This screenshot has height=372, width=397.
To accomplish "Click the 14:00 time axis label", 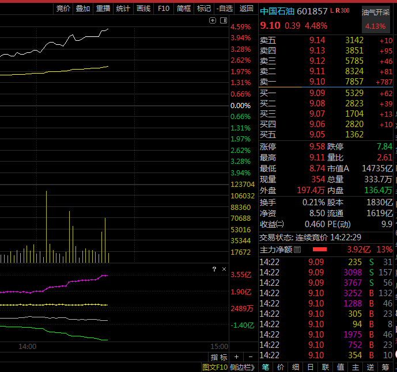I will (x=27, y=347).
